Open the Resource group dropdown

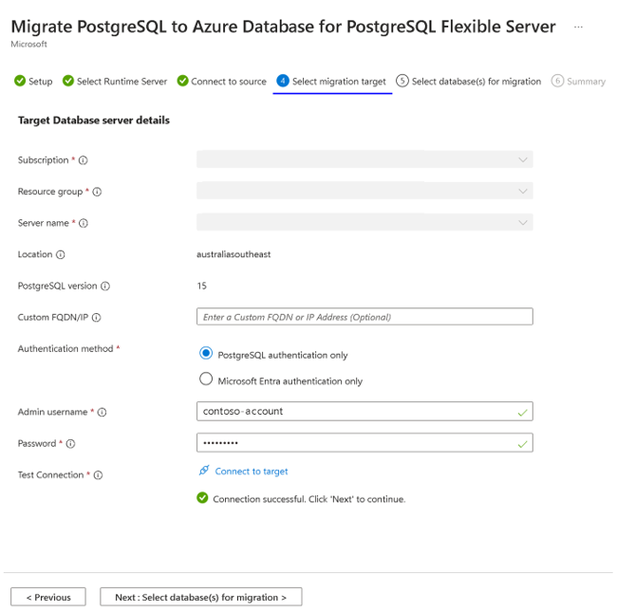tap(364, 191)
